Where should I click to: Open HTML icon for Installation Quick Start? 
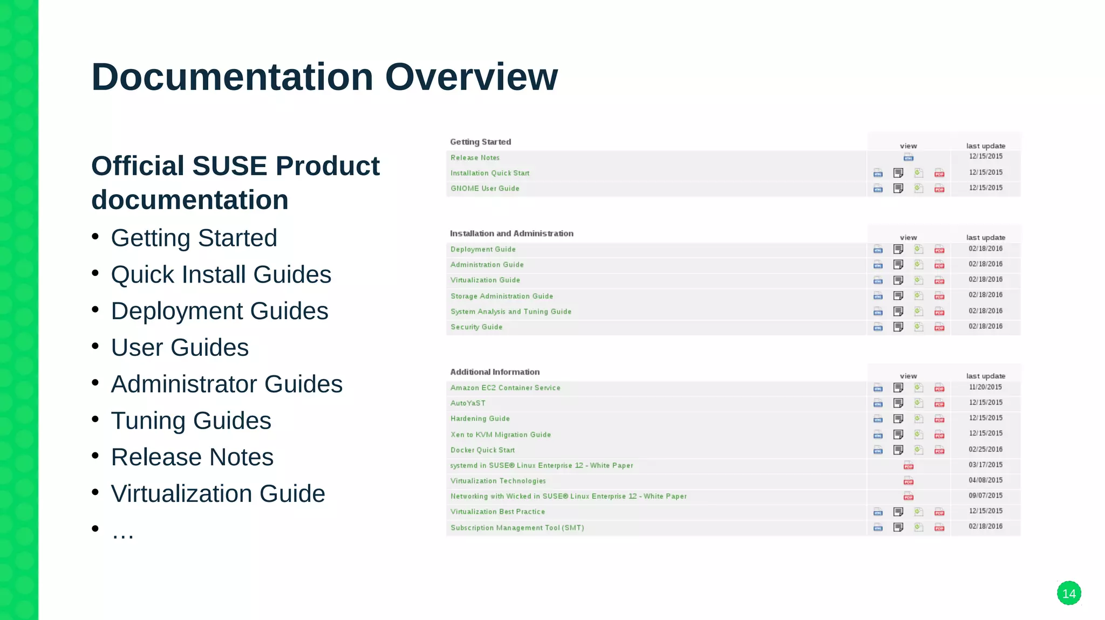coord(878,173)
